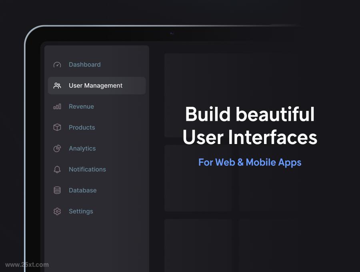Click the User Management people icon
Image resolution: width=360 pixels, height=272 pixels.
pyautogui.click(x=57, y=86)
